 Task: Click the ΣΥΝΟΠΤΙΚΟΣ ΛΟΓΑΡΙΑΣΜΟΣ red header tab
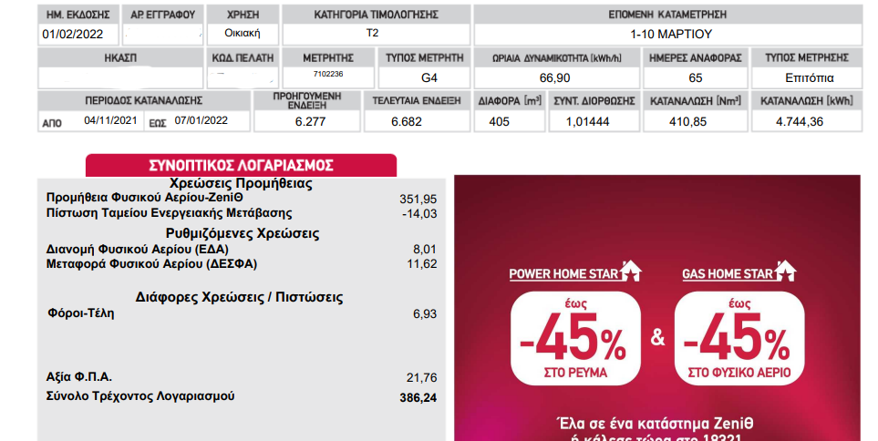[241, 166]
